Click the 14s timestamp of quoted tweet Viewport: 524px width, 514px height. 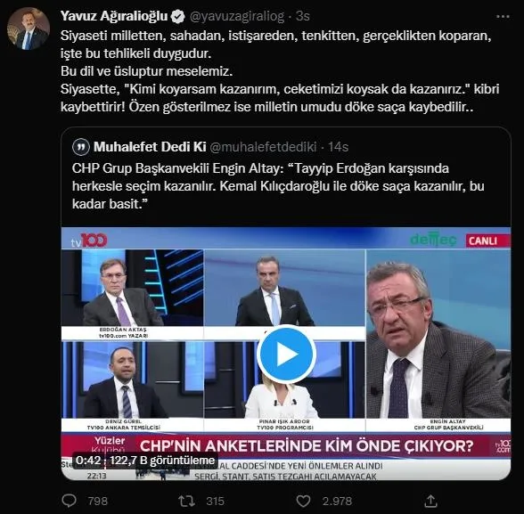click(339, 147)
